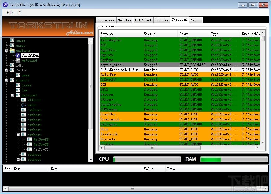Click the TASKSTRUN Adlice.com banner

48,27
